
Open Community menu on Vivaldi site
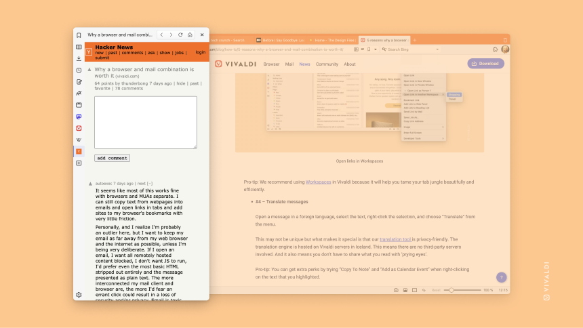327,64
